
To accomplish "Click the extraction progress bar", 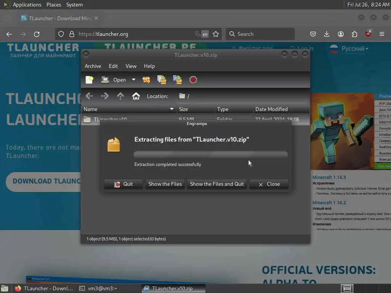I will 211,154.
